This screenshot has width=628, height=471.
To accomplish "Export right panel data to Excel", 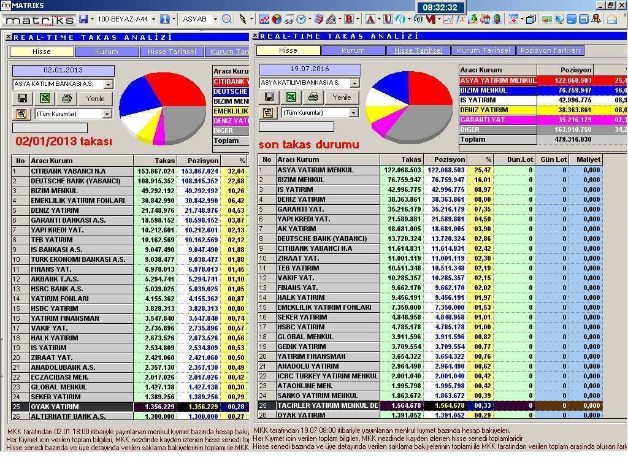I will point(291,97).
